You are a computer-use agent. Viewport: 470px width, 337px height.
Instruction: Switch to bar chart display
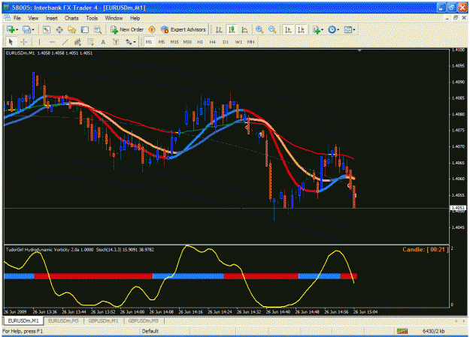coord(219,29)
